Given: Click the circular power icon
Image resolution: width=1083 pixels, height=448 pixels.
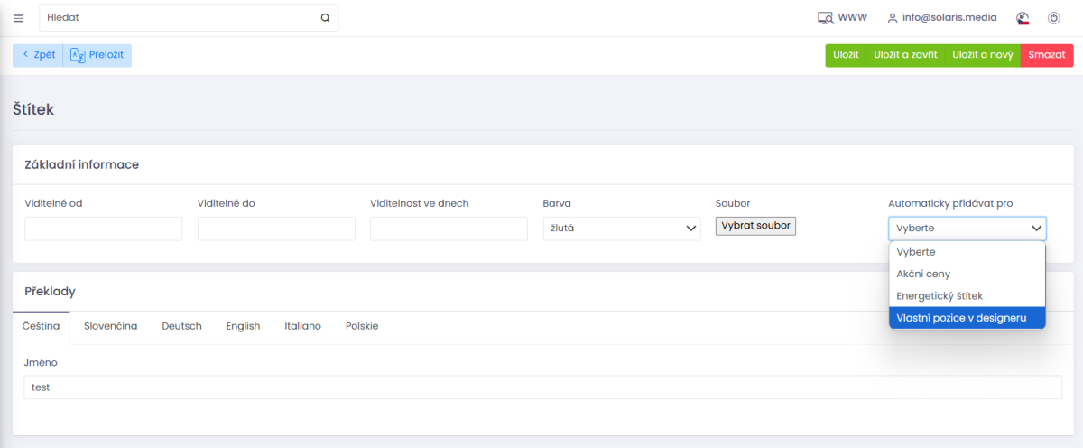Looking at the screenshot, I should [1053, 17].
